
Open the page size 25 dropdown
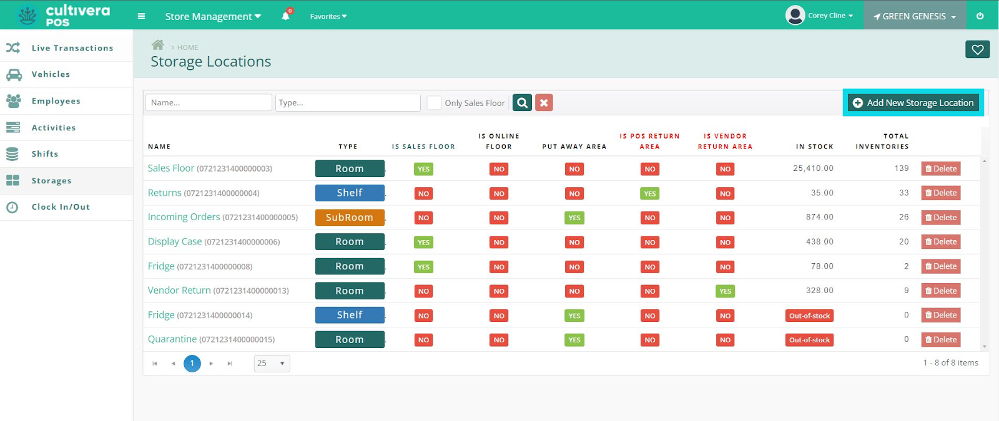272,364
